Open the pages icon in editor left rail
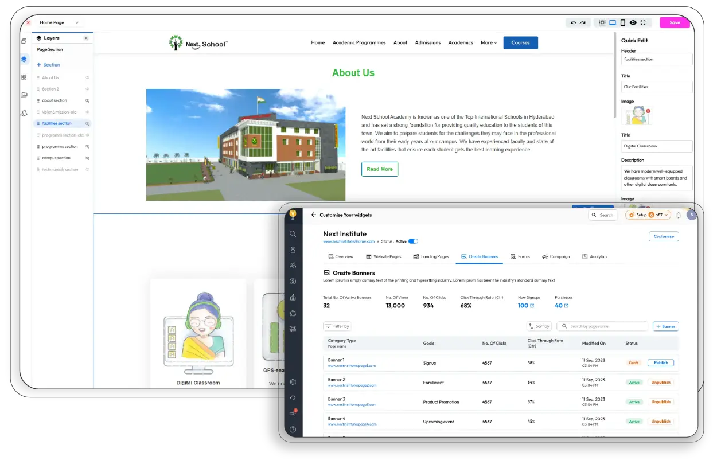 tap(24, 41)
